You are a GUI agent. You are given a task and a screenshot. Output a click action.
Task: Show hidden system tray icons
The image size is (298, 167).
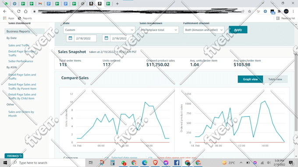click(241, 163)
